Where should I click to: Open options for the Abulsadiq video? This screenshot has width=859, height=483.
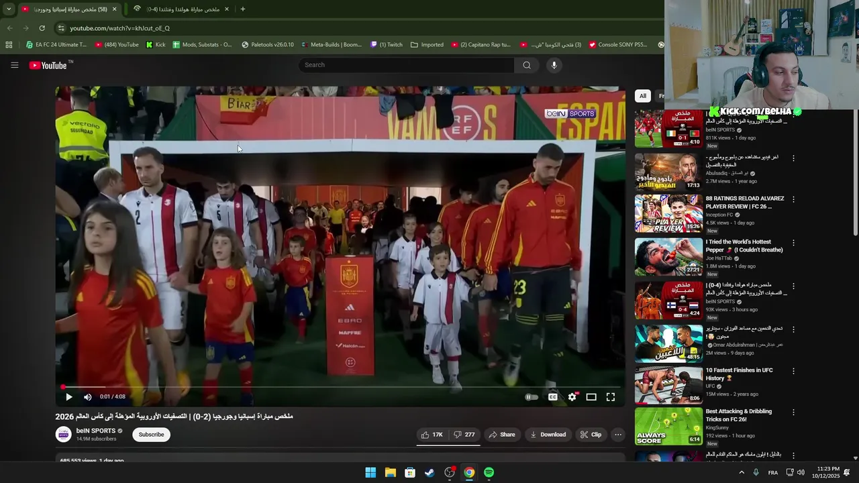(x=793, y=158)
